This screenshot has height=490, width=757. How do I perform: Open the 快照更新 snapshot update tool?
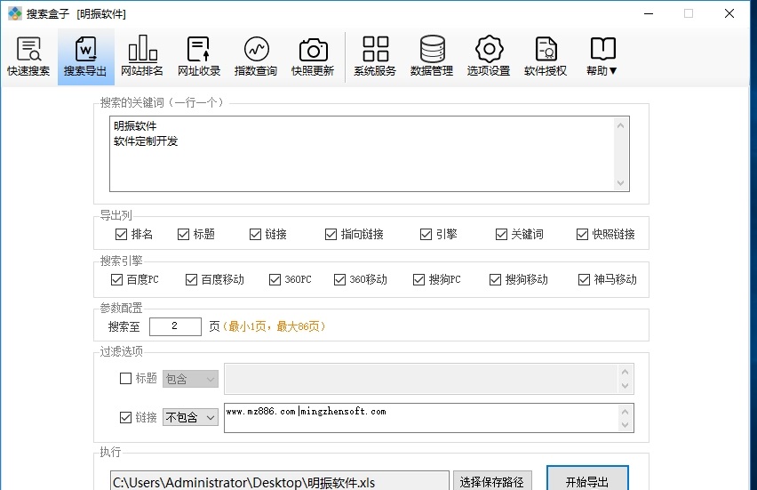pos(313,57)
